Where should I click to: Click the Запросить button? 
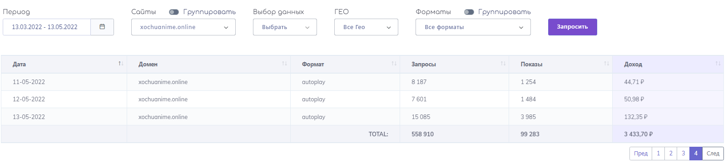(572, 27)
